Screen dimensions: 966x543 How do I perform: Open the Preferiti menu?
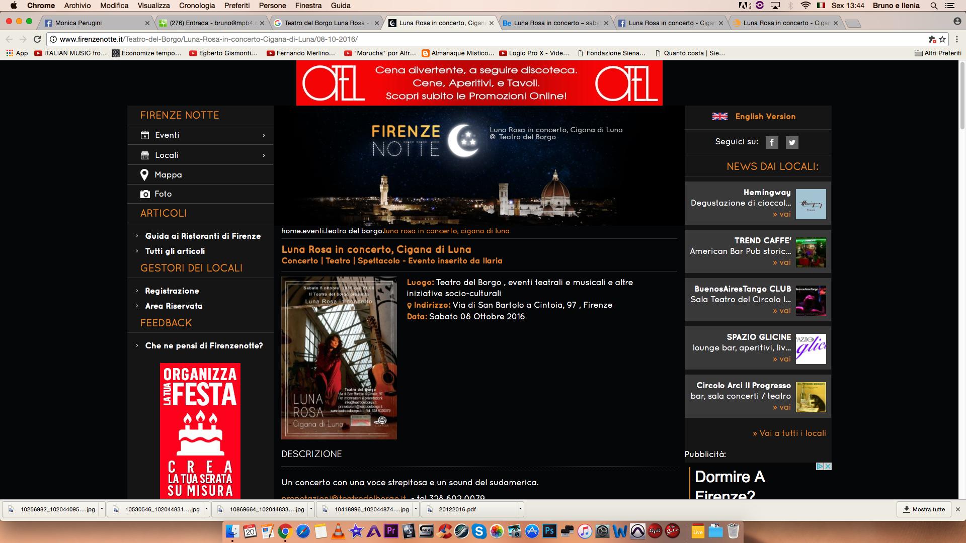237,6
